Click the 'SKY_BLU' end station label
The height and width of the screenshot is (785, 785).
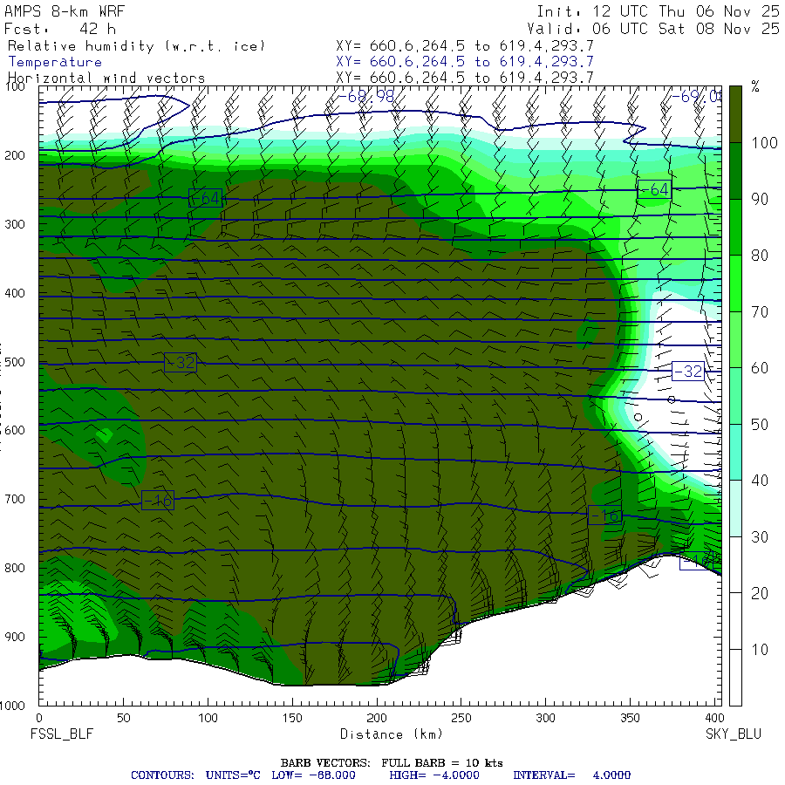[x=734, y=734]
